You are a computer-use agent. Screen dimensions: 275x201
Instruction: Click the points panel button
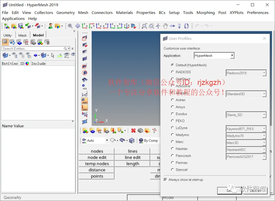click(97, 176)
